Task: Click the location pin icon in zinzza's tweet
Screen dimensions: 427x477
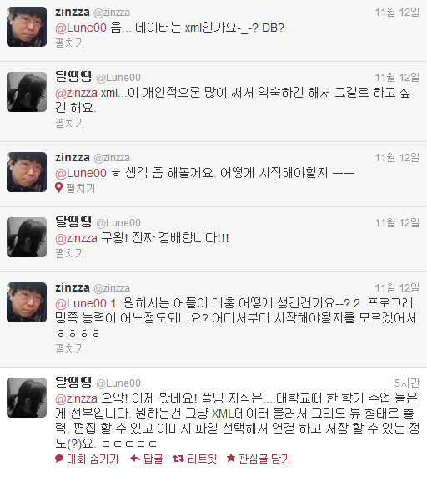Action: tap(59, 188)
